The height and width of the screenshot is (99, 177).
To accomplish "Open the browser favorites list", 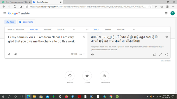I will [x=156, y=7].
